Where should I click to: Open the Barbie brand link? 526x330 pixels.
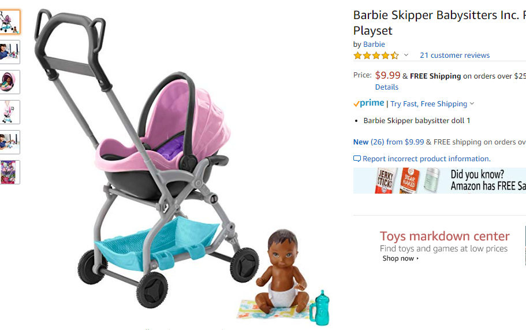coord(374,45)
